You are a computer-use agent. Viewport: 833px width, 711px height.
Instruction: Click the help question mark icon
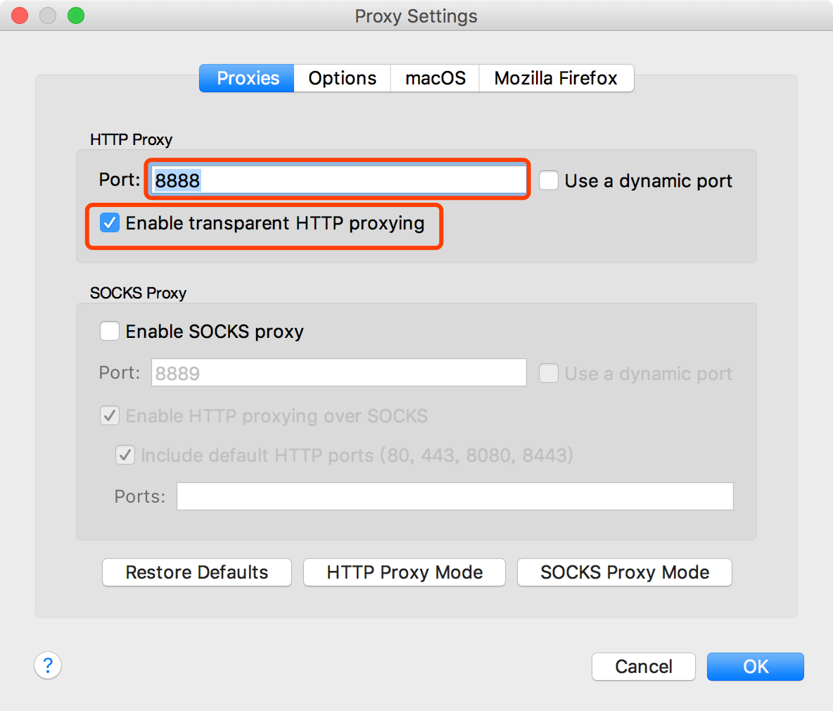pyautogui.click(x=48, y=665)
